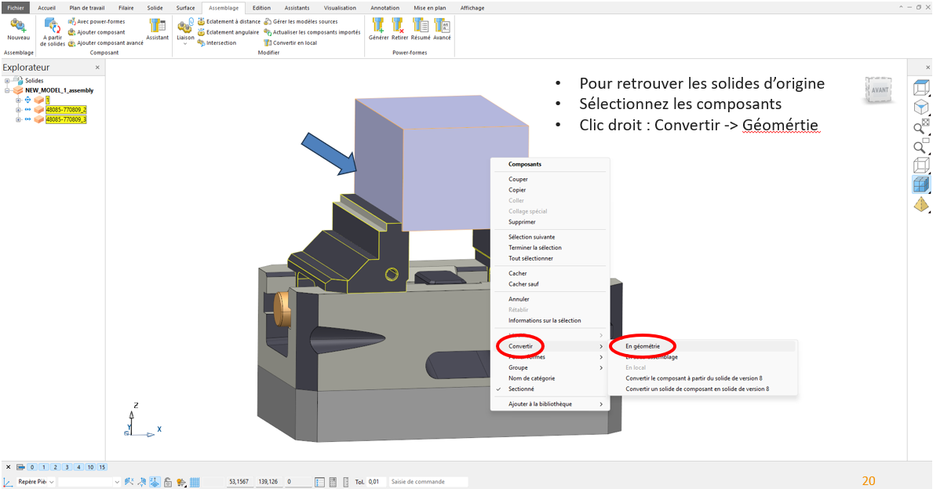Select layer 0 in the level bar

point(32,467)
